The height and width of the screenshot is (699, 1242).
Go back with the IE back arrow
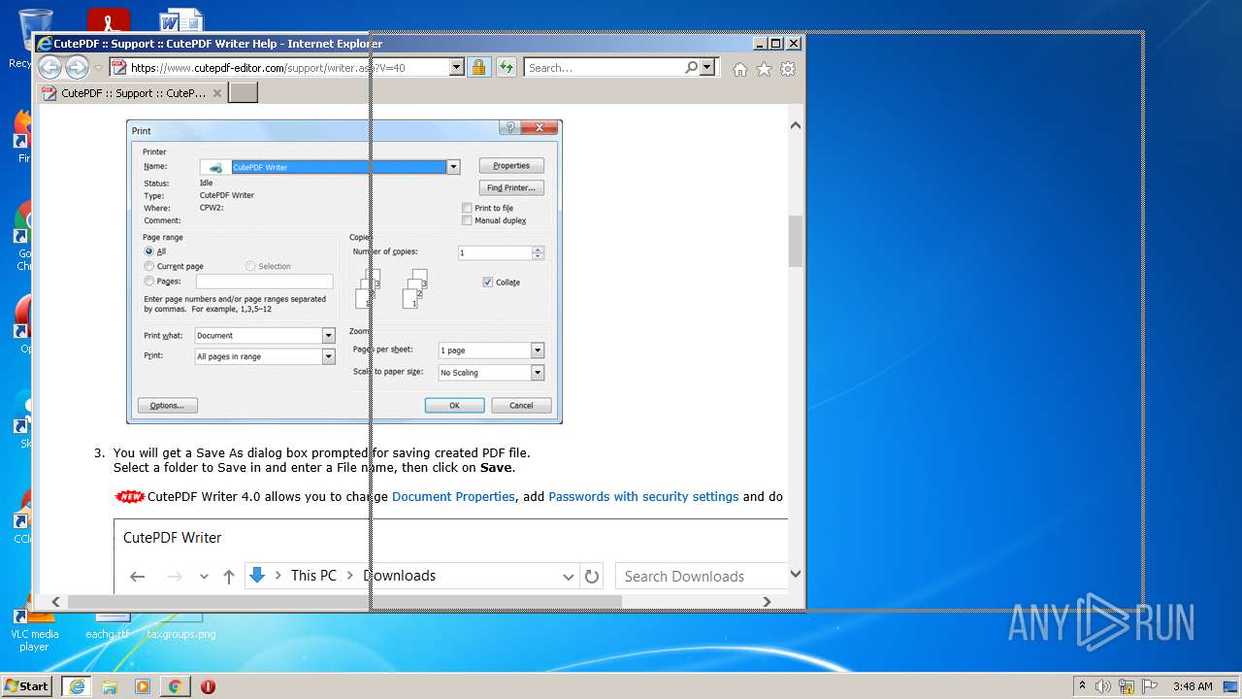point(49,67)
